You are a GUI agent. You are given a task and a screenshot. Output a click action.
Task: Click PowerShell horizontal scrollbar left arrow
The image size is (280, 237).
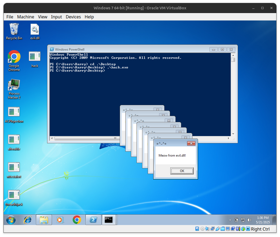52,138
